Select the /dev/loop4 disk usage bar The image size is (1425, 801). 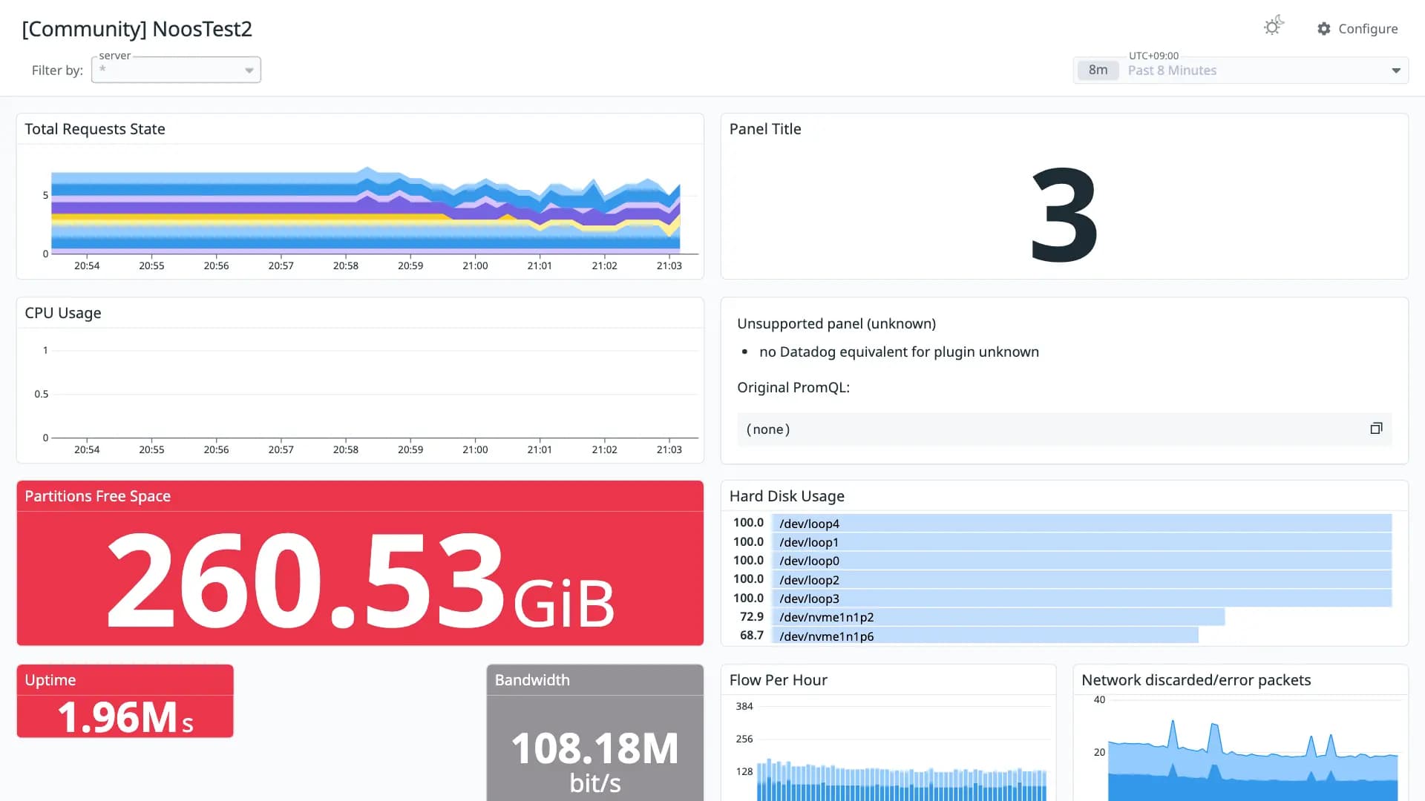click(1081, 523)
